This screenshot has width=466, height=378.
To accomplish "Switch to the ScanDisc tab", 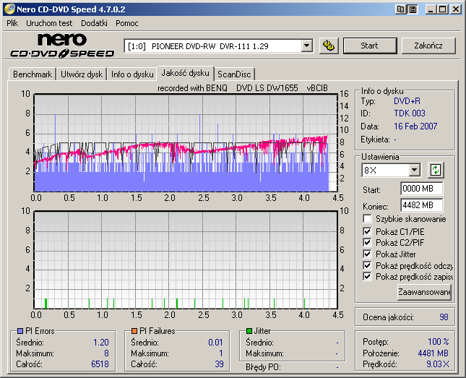I will tap(234, 74).
